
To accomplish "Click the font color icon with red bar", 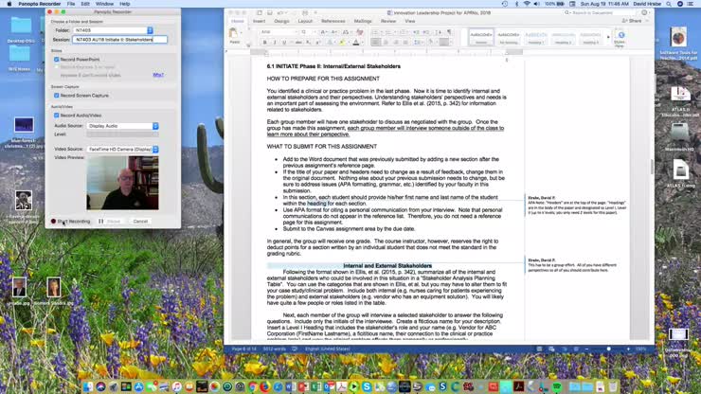I will [356, 43].
